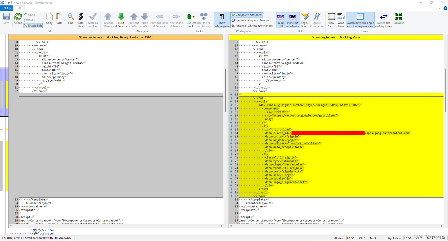Go to Next inline difference
The image size is (448, 241).
pos(176,20)
